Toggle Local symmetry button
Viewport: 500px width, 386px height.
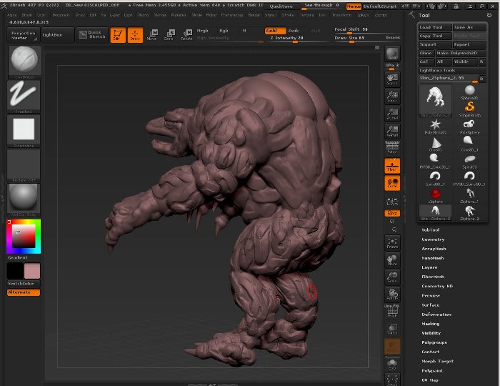[392, 183]
